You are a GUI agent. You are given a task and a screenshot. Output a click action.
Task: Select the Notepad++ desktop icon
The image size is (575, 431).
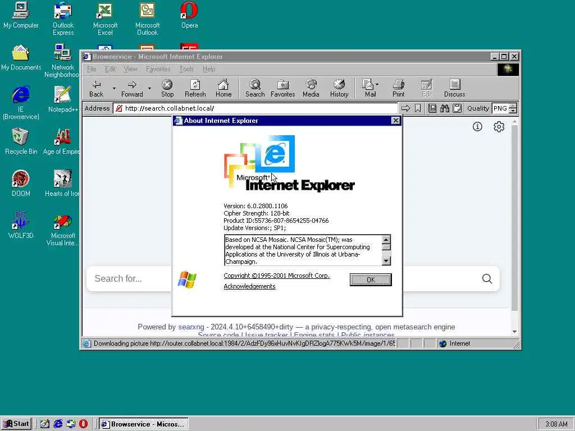coord(63,99)
